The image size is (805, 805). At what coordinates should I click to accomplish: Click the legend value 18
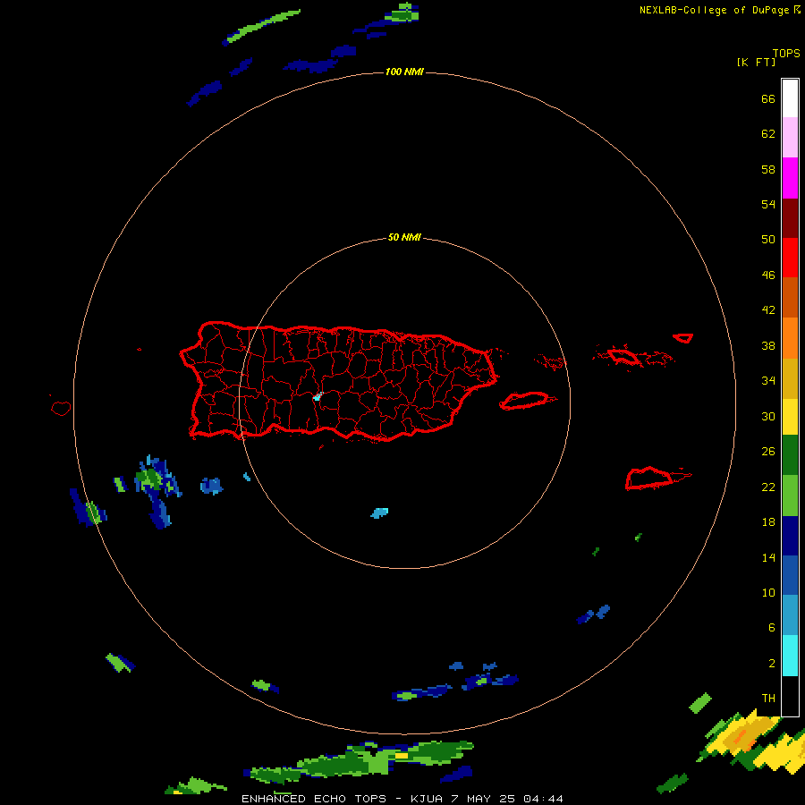768,522
